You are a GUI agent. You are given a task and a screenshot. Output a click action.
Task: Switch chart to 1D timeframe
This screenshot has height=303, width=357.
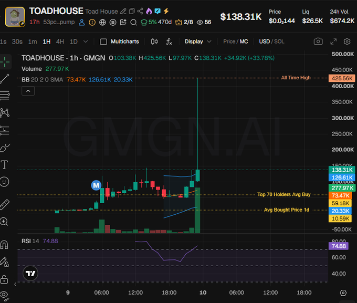click(x=73, y=41)
